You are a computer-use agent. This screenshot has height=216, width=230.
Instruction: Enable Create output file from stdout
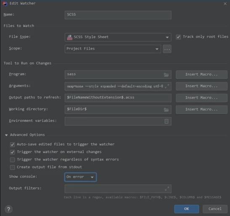coord(13,167)
